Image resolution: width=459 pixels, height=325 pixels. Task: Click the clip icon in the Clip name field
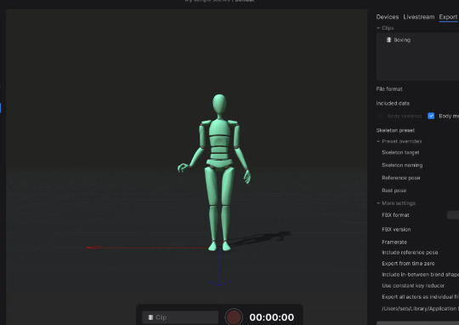[150, 317]
